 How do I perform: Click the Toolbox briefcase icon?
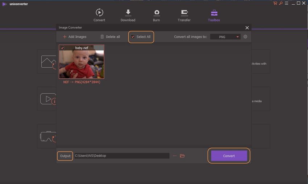214,13
